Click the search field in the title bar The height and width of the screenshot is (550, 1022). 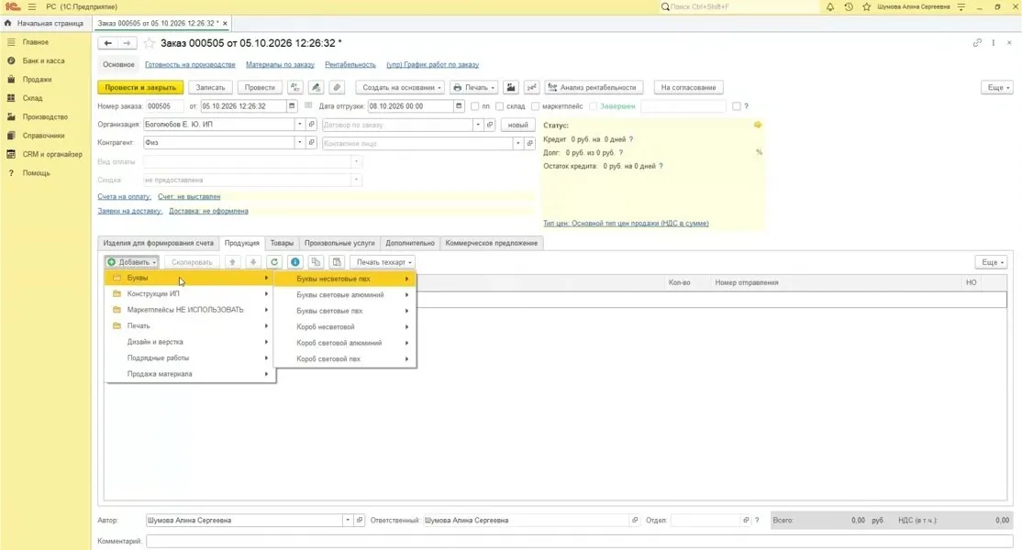(738, 7)
